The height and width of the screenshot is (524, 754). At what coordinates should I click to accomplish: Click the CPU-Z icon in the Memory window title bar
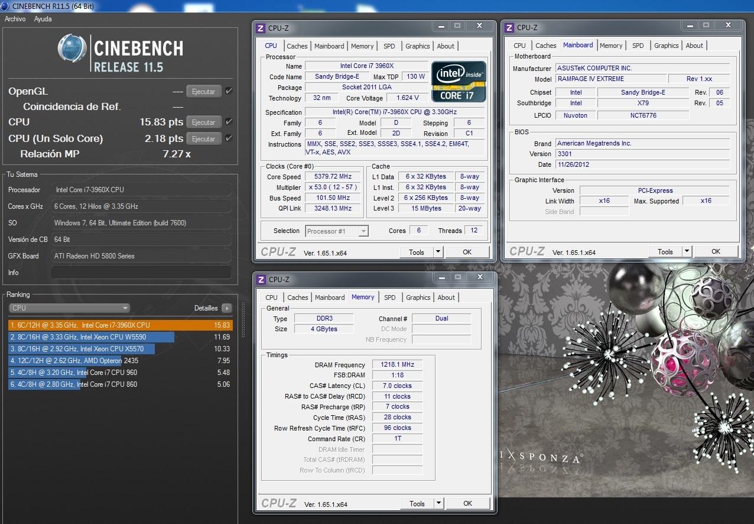tap(261, 279)
